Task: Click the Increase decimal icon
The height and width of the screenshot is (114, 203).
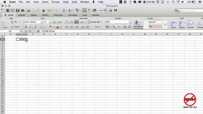Action: coord(124,27)
